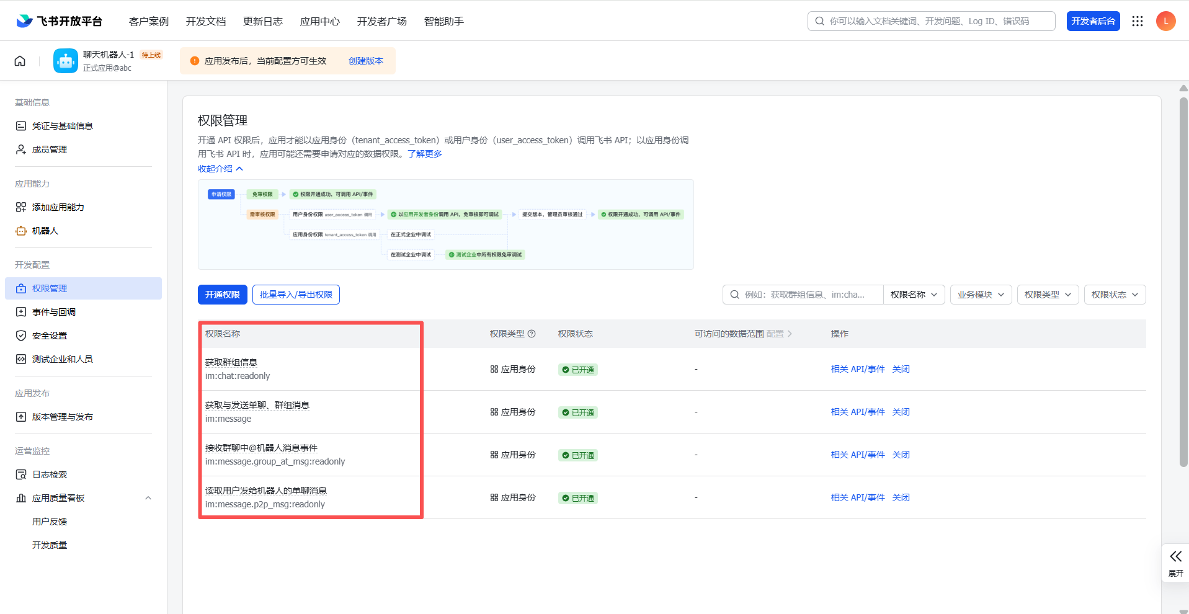Click the 创建版本 link
This screenshot has height=614, width=1189.
point(366,61)
